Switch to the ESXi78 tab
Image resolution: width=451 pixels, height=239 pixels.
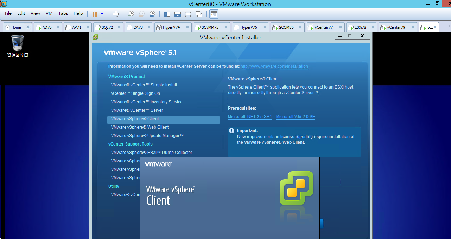(x=360, y=27)
